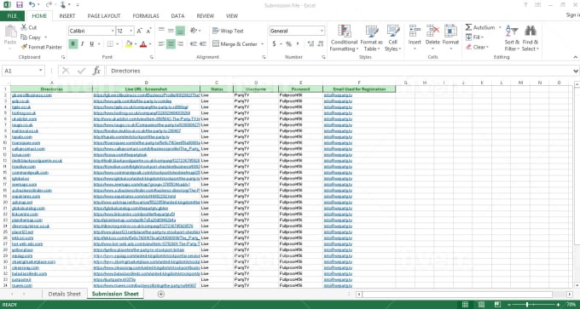580x309 pixels.
Task: Open the A1 Name Box dropdown
Action: pyautogui.click(x=40, y=71)
